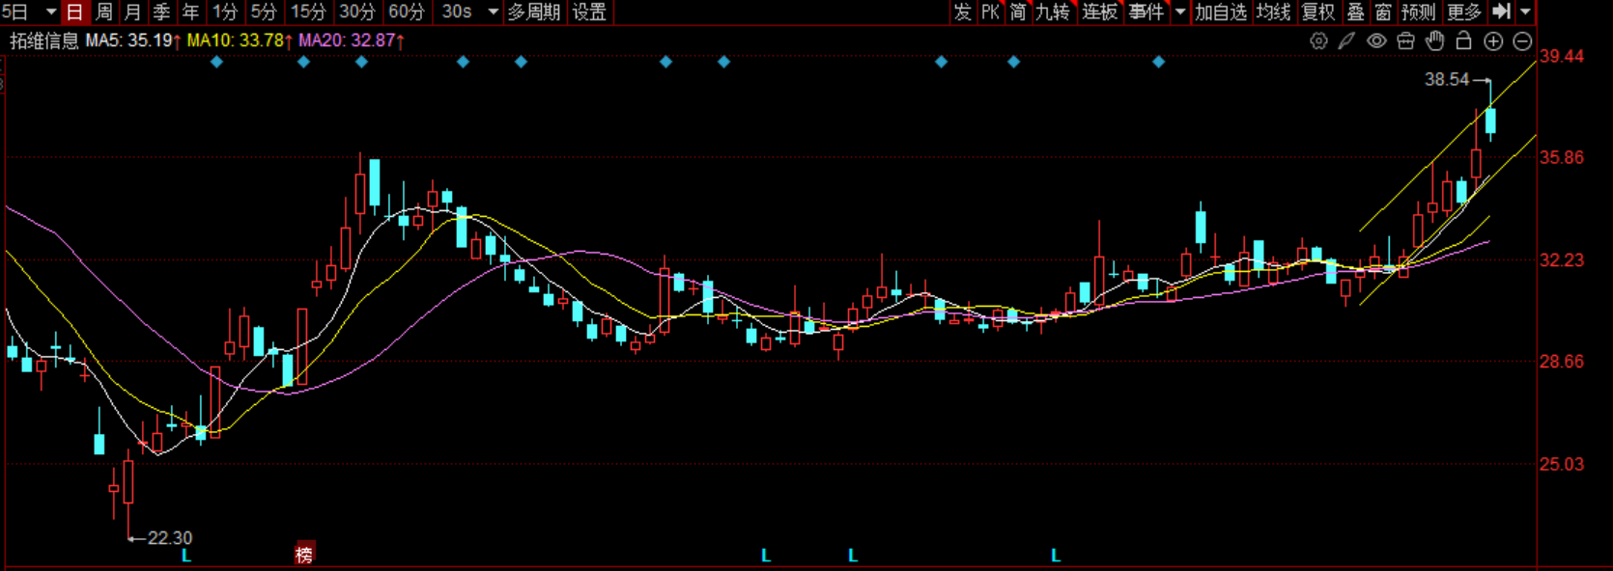Click the 39.44 price axis label
This screenshot has width=1613, height=571.
coord(1562,56)
